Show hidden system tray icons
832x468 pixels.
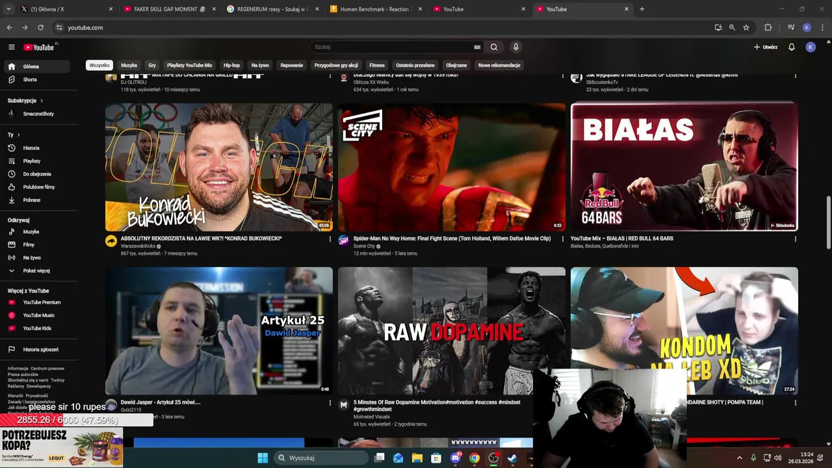point(739,458)
